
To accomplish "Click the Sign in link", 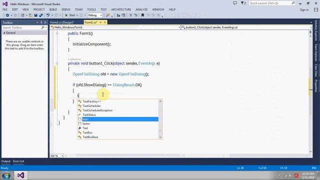I will coord(304,10).
